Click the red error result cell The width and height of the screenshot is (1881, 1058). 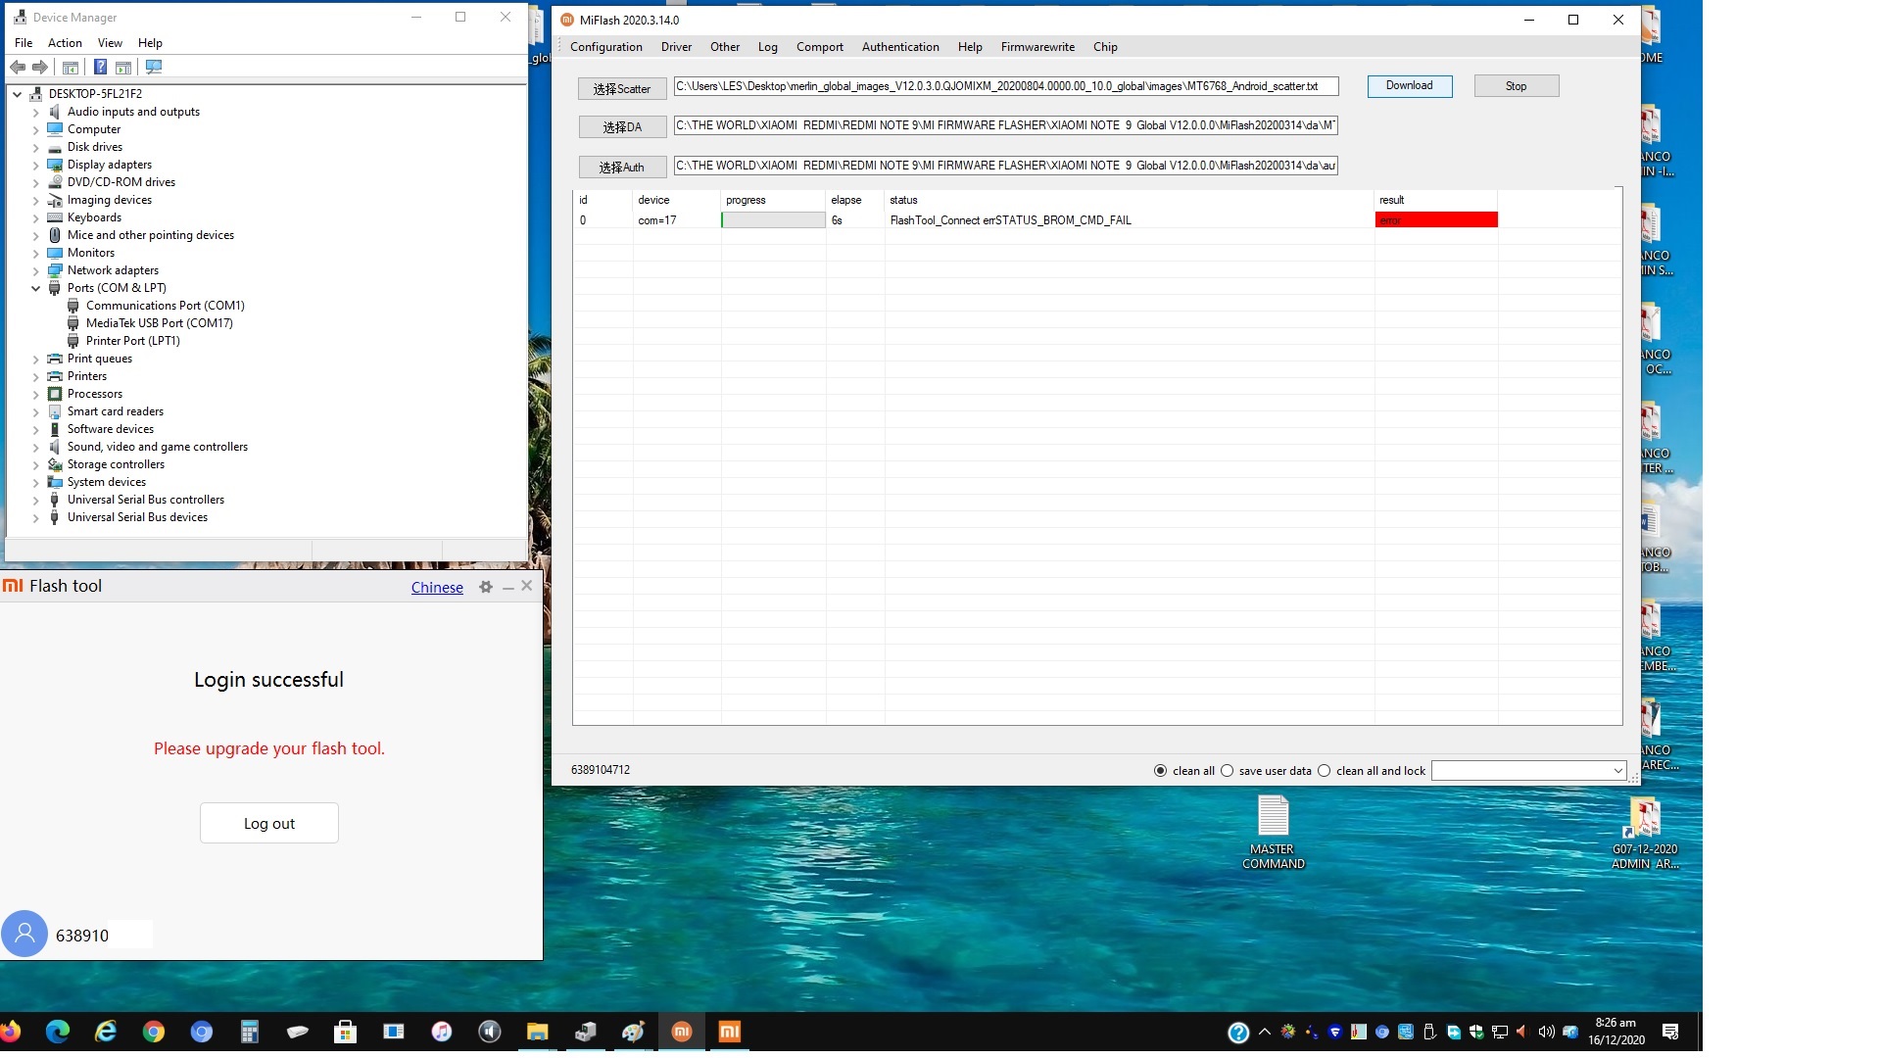1436,220
